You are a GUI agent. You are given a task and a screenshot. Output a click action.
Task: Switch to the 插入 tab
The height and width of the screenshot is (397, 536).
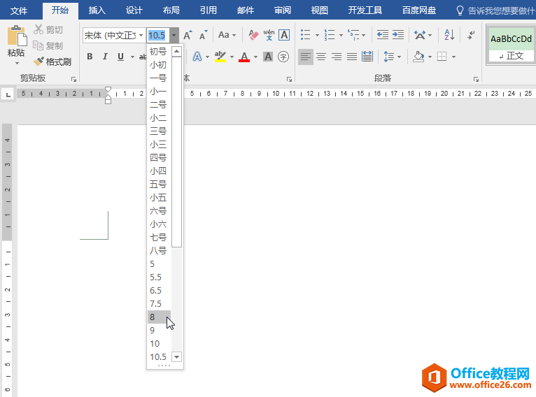[97, 10]
